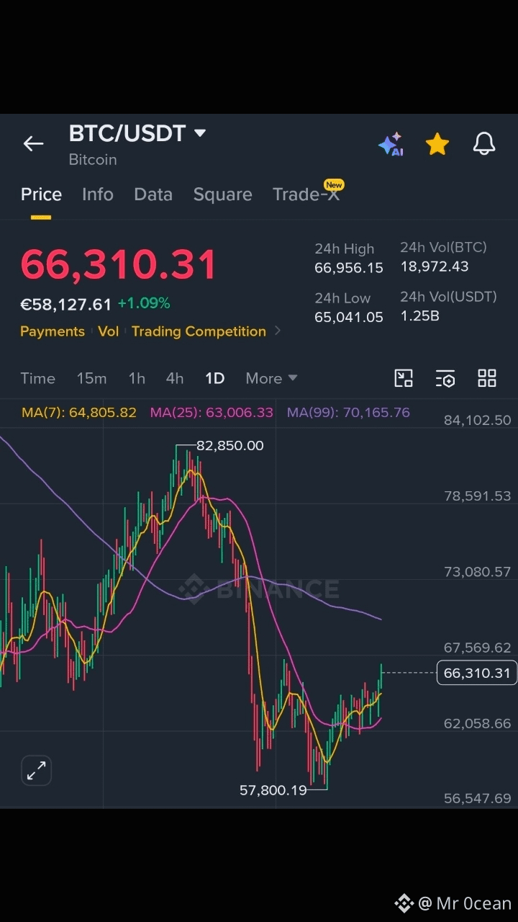
Task: Click the 67,569.62 axis price label
Action: (478, 648)
